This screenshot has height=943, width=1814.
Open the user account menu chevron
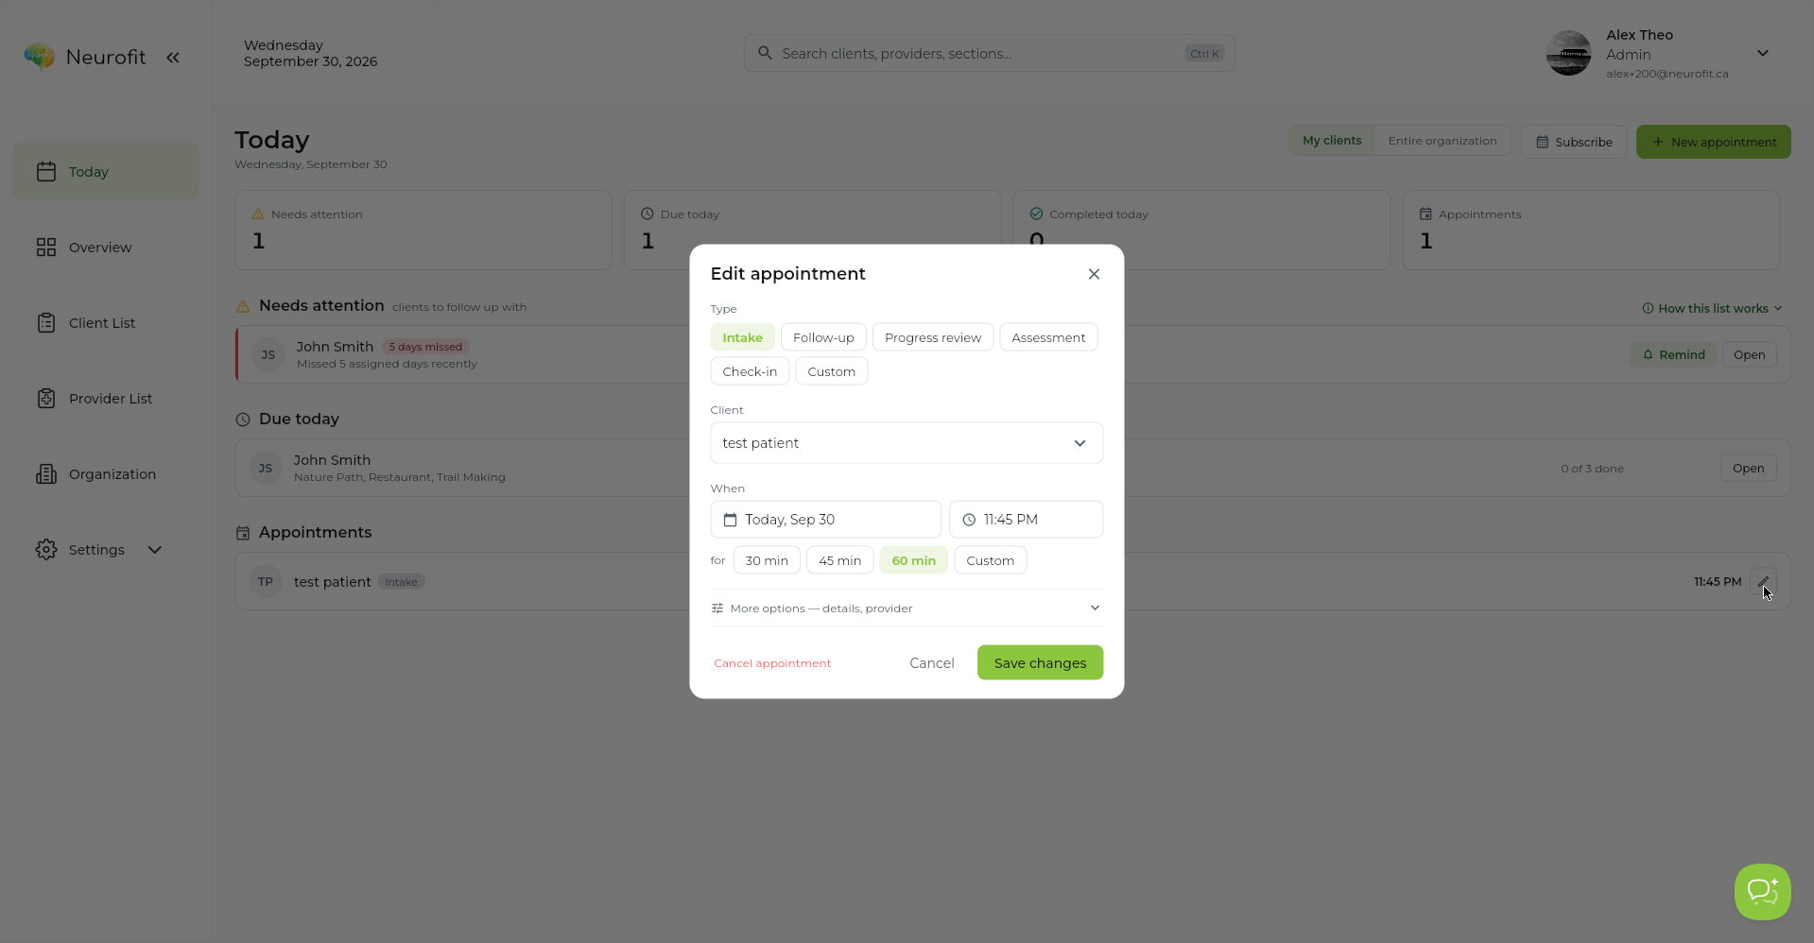tap(1763, 53)
